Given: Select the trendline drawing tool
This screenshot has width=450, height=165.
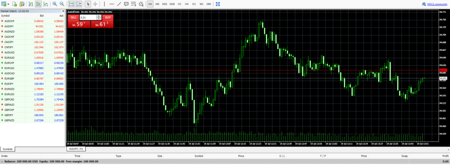Looking at the screenshot, I should (x=119, y=4).
